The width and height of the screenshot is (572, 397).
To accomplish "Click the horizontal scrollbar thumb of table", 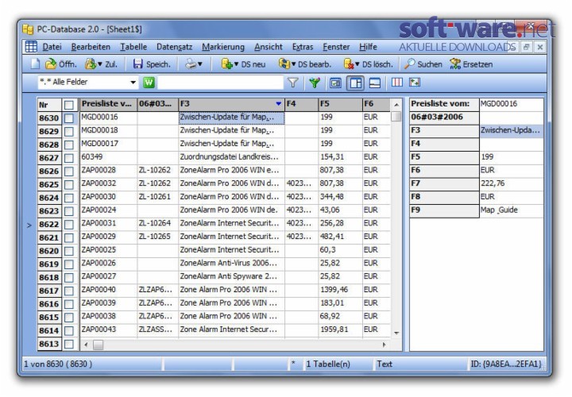I will tap(99, 345).
